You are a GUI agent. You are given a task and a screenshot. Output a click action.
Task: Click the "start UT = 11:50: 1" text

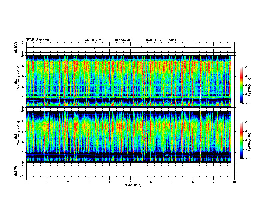(x=161, y=40)
